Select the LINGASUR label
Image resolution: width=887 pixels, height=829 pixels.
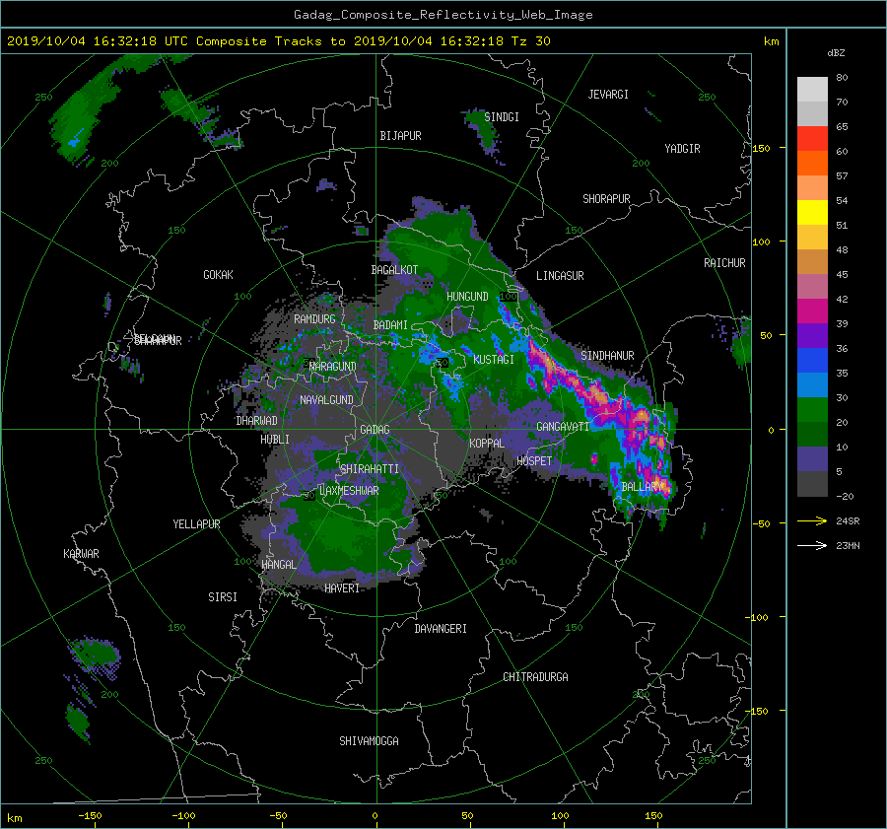click(560, 276)
